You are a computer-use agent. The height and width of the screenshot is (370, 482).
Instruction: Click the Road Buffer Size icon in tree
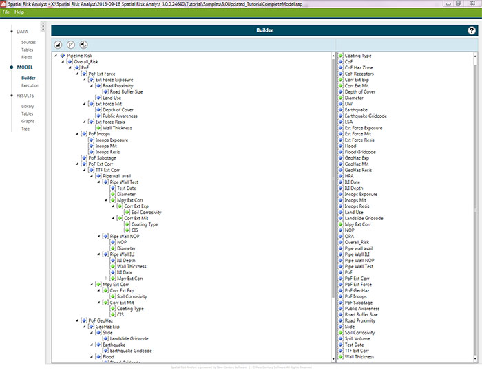click(x=106, y=91)
